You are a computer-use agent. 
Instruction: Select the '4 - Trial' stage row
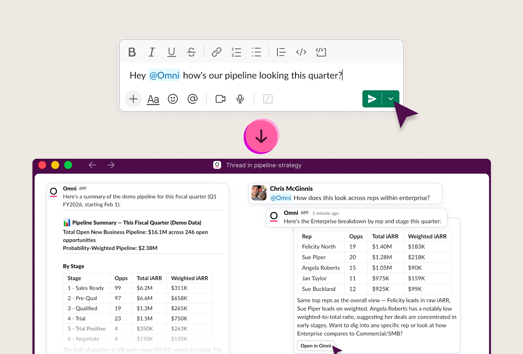pos(138,318)
